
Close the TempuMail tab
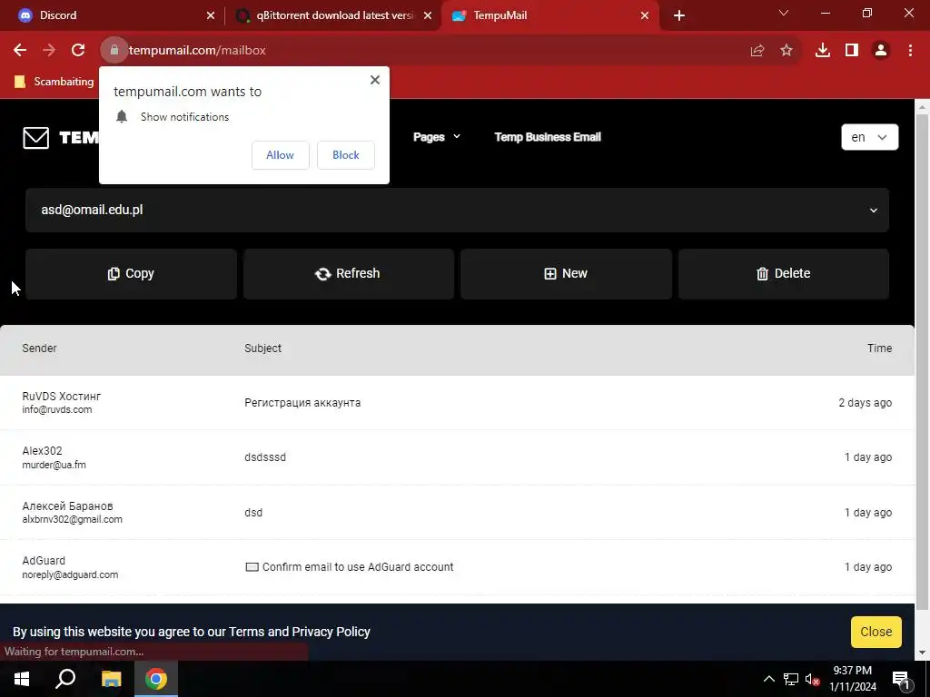tap(645, 16)
